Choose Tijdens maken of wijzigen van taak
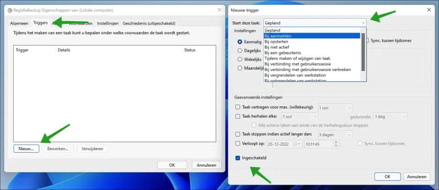 pyautogui.click(x=312, y=58)
